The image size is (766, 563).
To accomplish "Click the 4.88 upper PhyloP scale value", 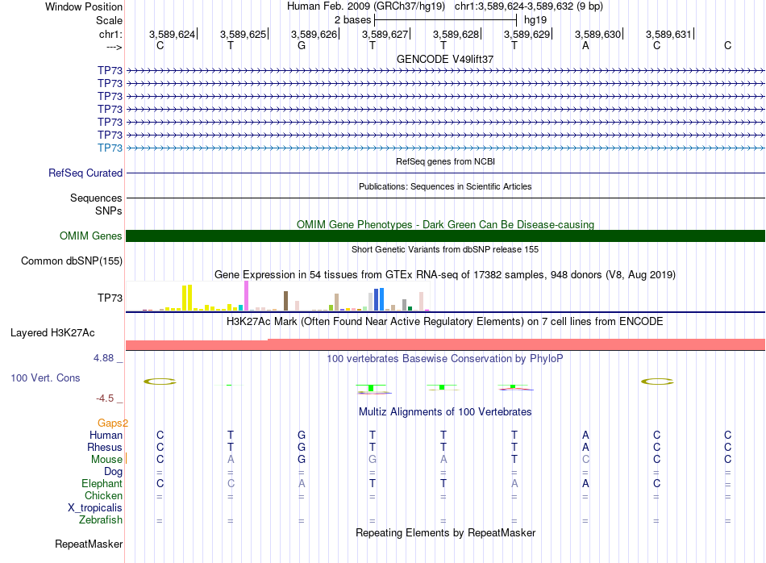I will point(103,358).
